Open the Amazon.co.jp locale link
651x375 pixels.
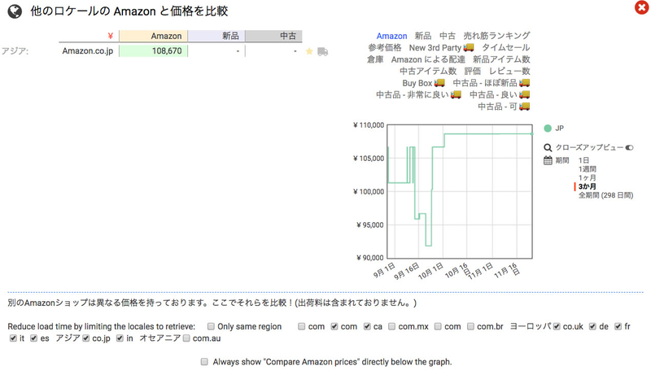click(88, 51)
